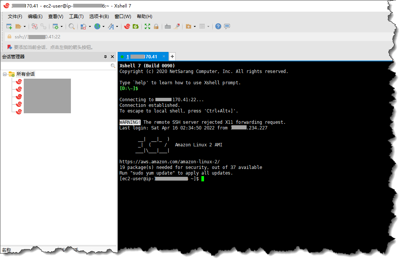Collapse the 所有会话 tree node
This screenshot has width=405, height=263.
[x=5, y=74]
